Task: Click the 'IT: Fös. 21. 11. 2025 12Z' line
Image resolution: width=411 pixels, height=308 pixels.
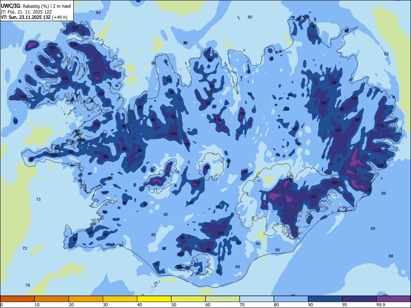Action: [x=26, y=12]
